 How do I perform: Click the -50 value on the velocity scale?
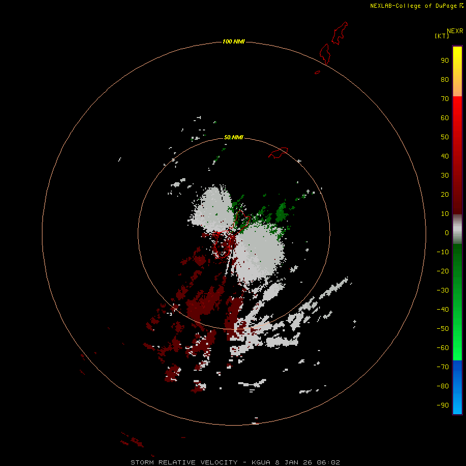tap(443, 329)
